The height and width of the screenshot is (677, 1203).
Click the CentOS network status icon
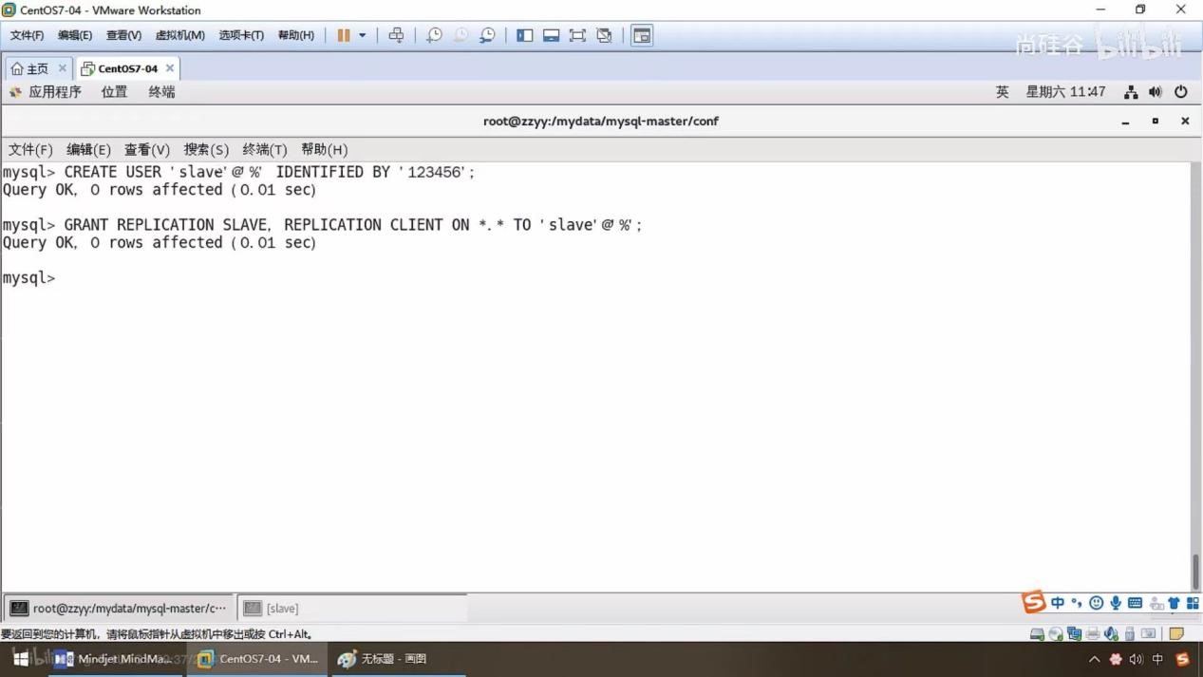point(1130,92)
